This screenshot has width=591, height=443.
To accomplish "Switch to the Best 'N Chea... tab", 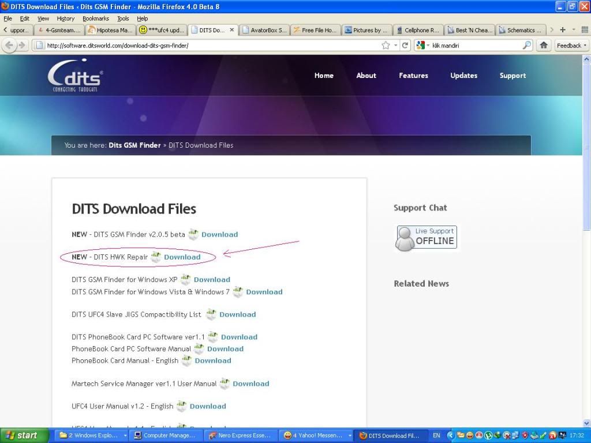I will click(469, 30).
